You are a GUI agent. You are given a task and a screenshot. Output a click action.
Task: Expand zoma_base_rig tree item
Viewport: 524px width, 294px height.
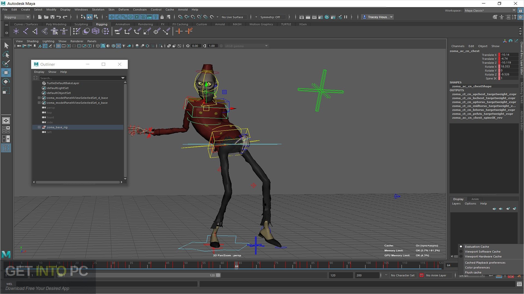click(x=39, y=127)
